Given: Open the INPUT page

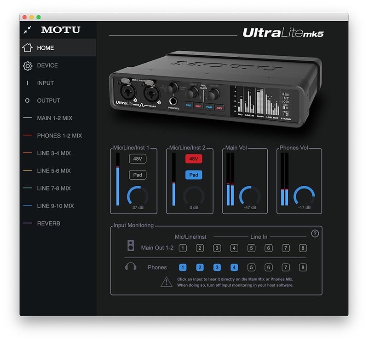Looking at the screenshot, I should pos(58,83).
